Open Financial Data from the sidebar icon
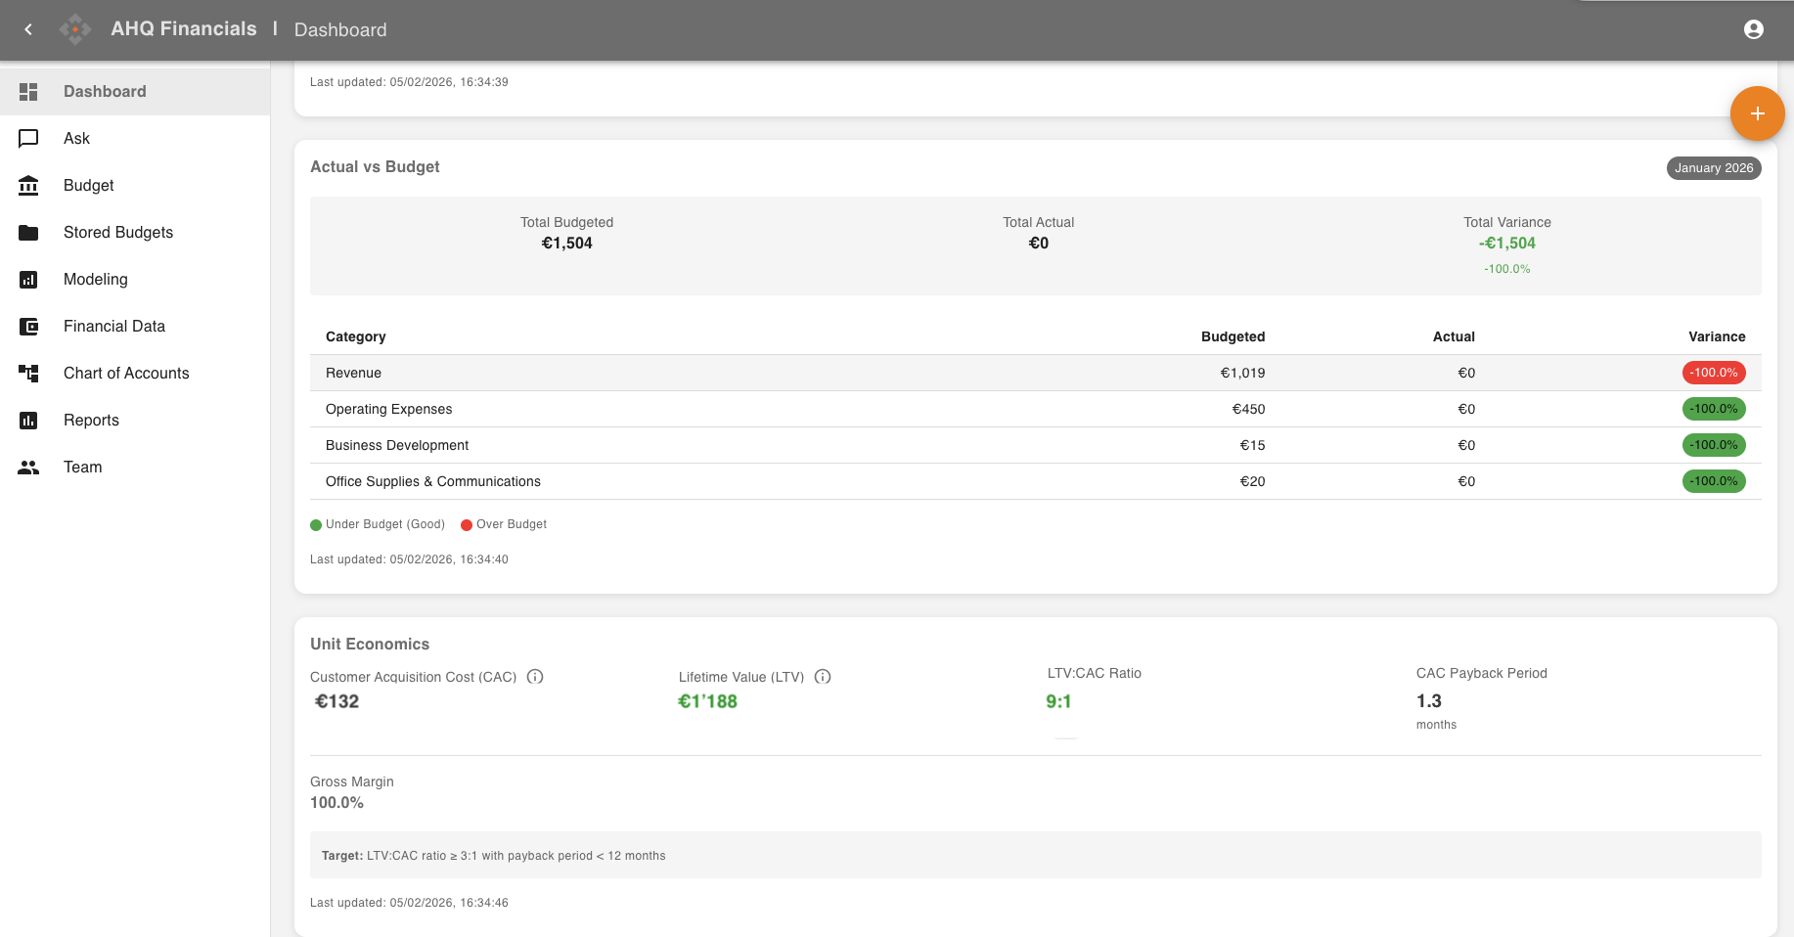 coord(28,326)
